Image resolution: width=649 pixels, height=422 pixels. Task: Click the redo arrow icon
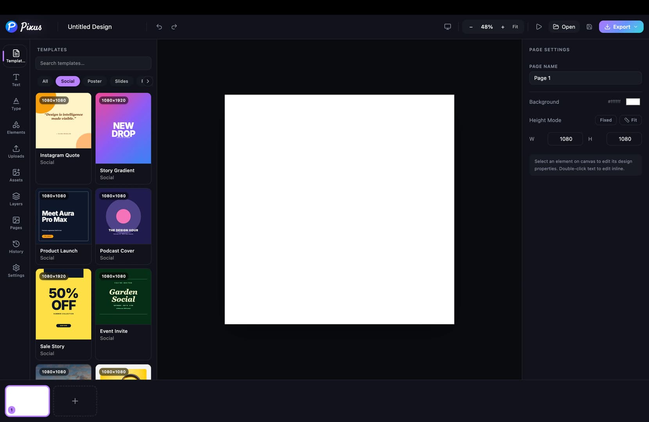pos(174,27)
